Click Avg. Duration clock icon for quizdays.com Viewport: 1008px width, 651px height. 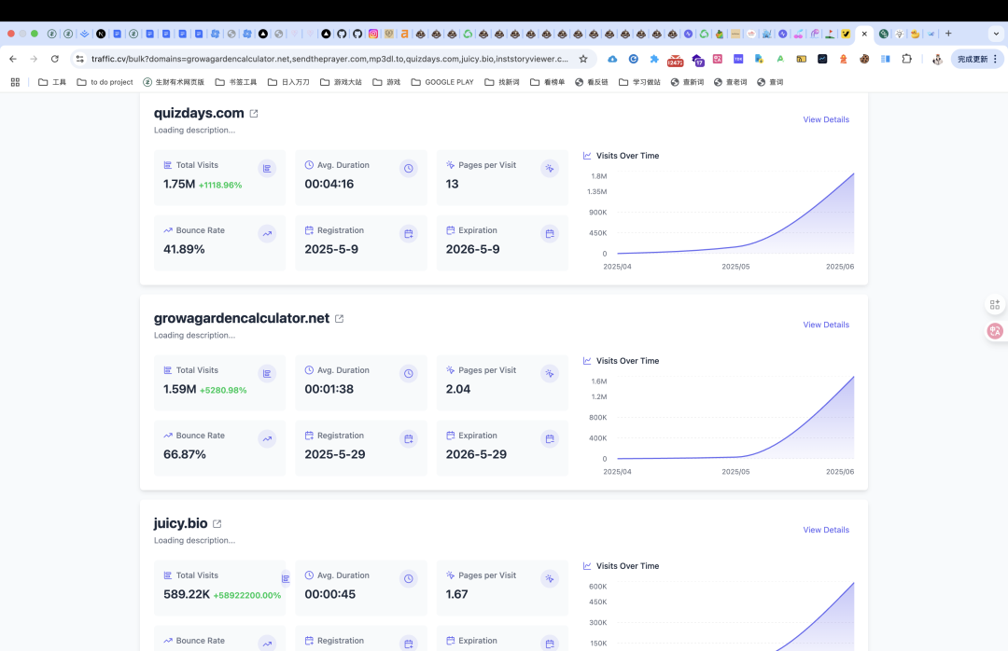click(x=408, y=169)
